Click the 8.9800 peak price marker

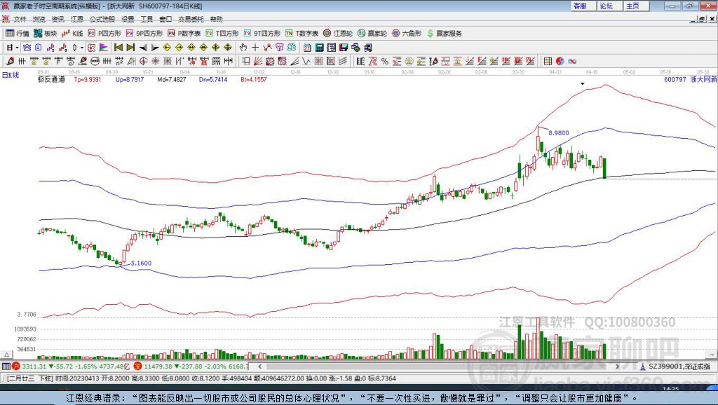point(558,132)
